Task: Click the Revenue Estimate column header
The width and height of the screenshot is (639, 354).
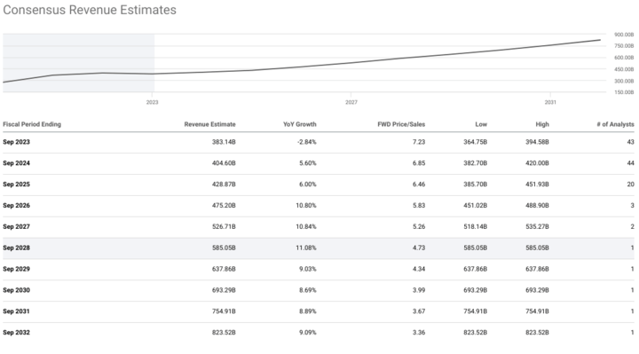Action: pos(209,124)
